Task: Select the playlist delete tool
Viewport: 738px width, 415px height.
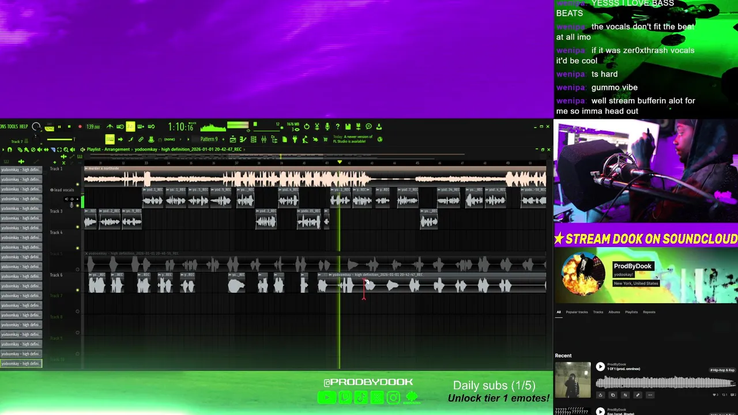Action: pos(33,149)
